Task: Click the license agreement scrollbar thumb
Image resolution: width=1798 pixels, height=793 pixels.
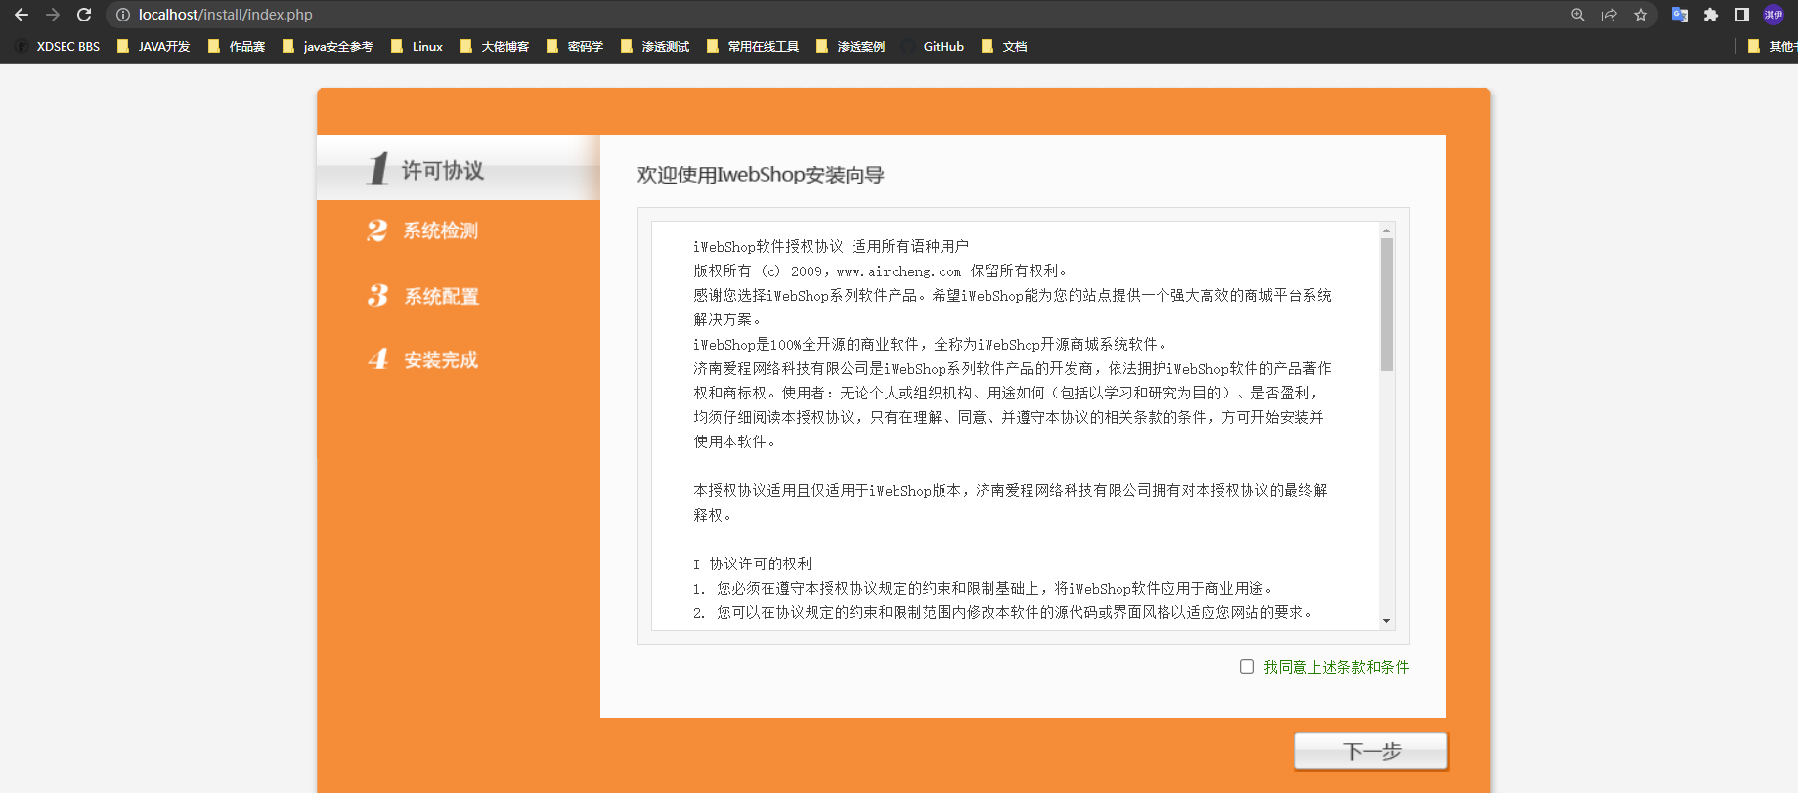Action: point(1386,305)
